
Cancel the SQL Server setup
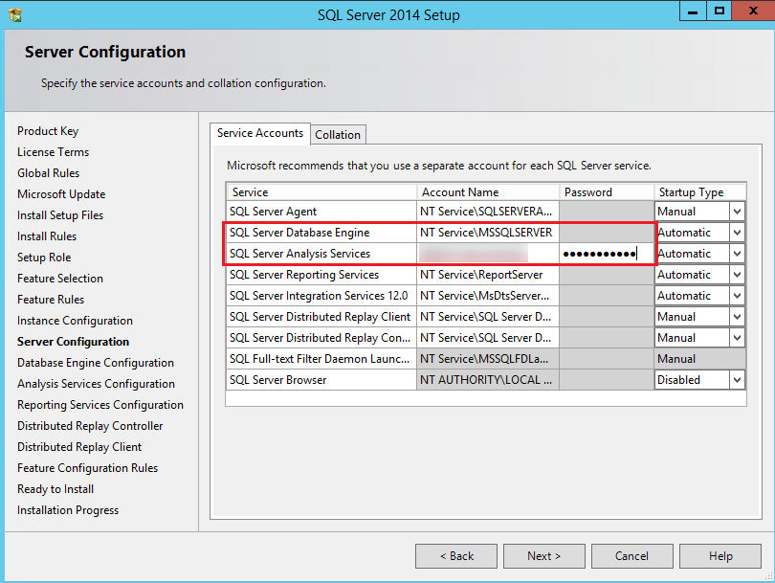click(x=632, y=556)
